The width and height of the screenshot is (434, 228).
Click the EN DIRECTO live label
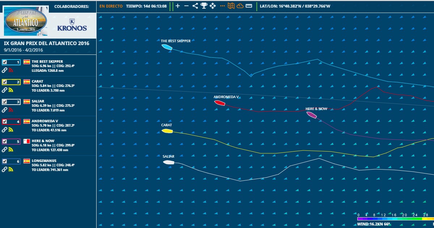tap(111, 6)
